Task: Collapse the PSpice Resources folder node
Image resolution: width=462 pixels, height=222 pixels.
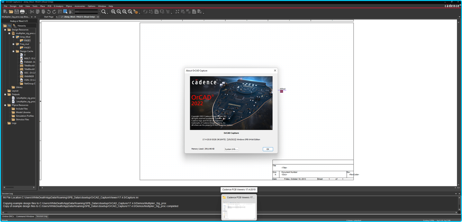Action: pos(5,105)
